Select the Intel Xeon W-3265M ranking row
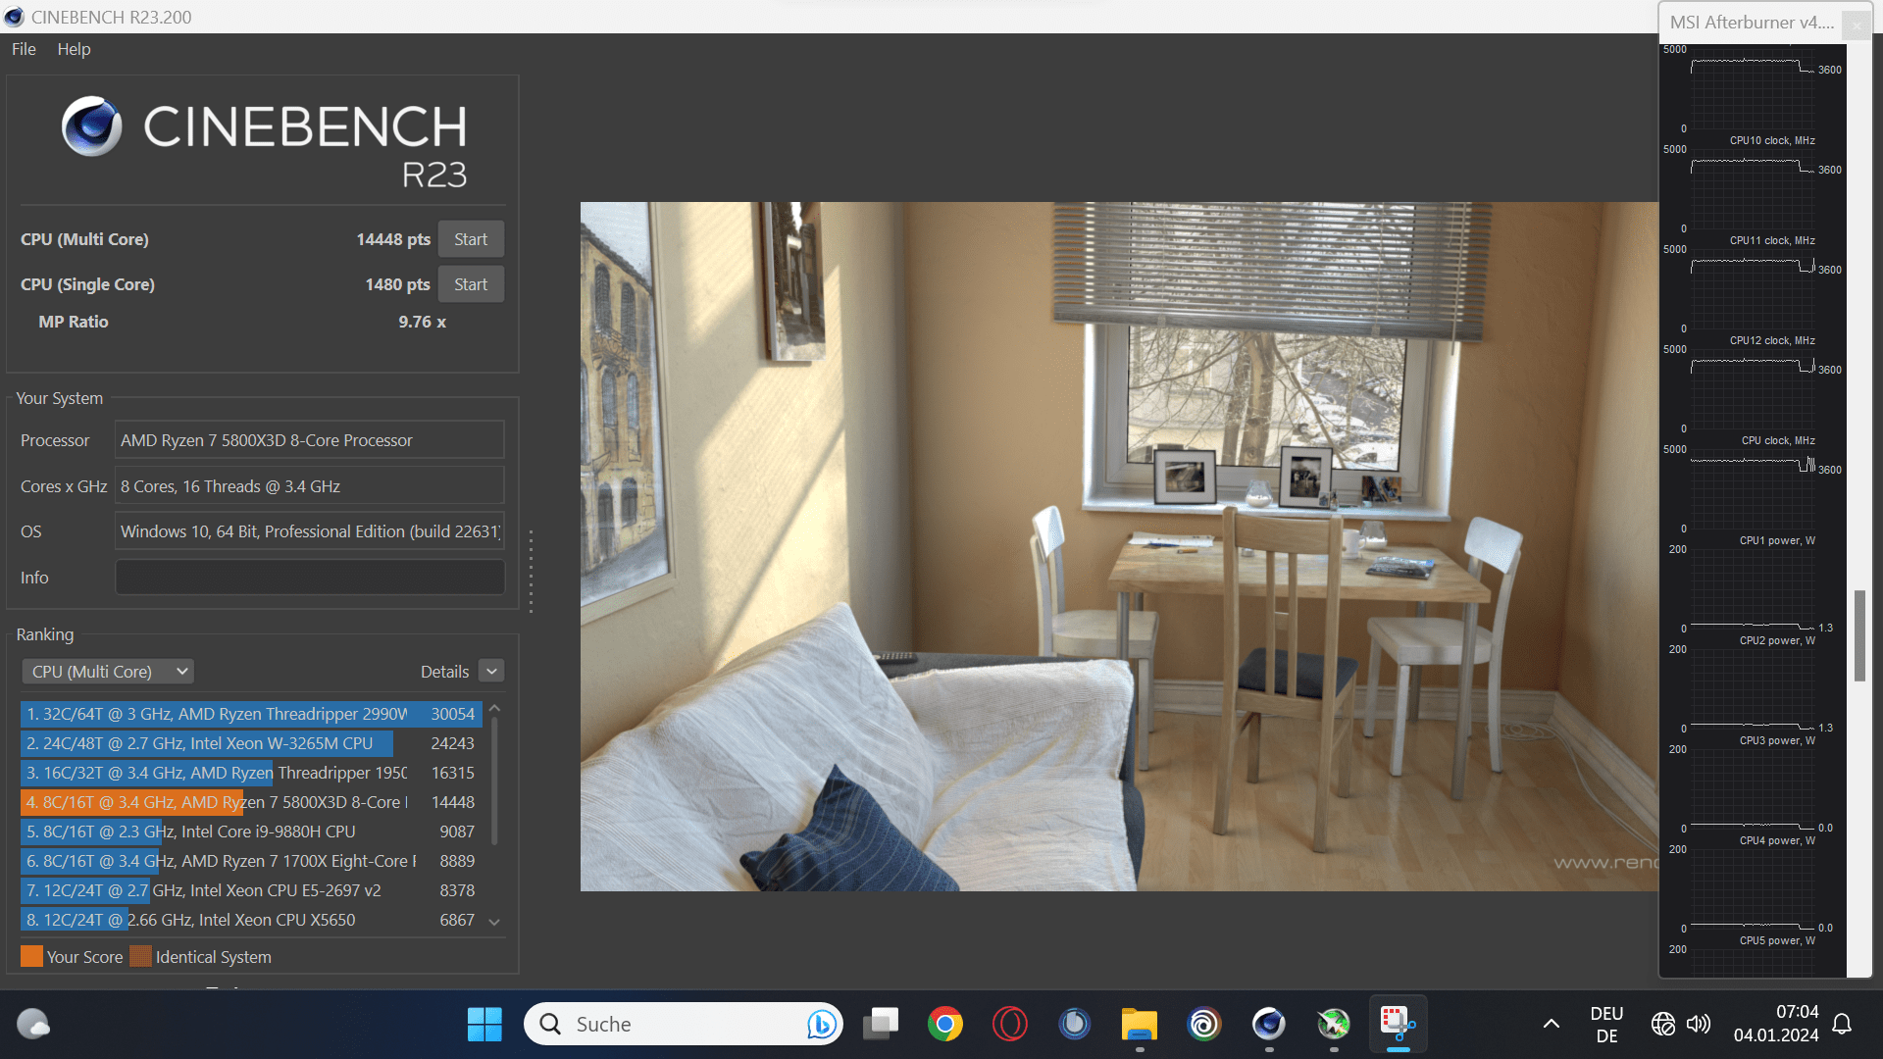1883x1059 pixels. 251,743
